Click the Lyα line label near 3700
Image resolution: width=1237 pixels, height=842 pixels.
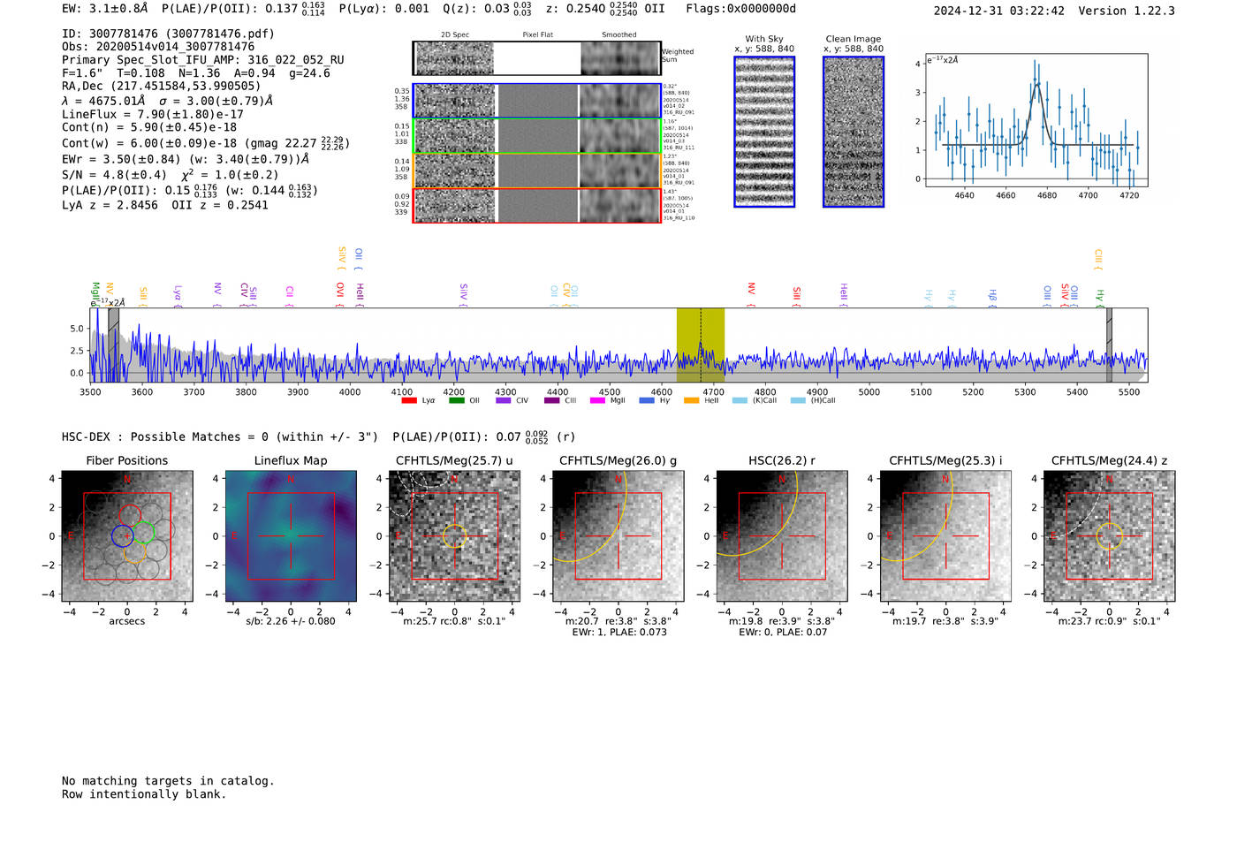[x=178, y=296]
